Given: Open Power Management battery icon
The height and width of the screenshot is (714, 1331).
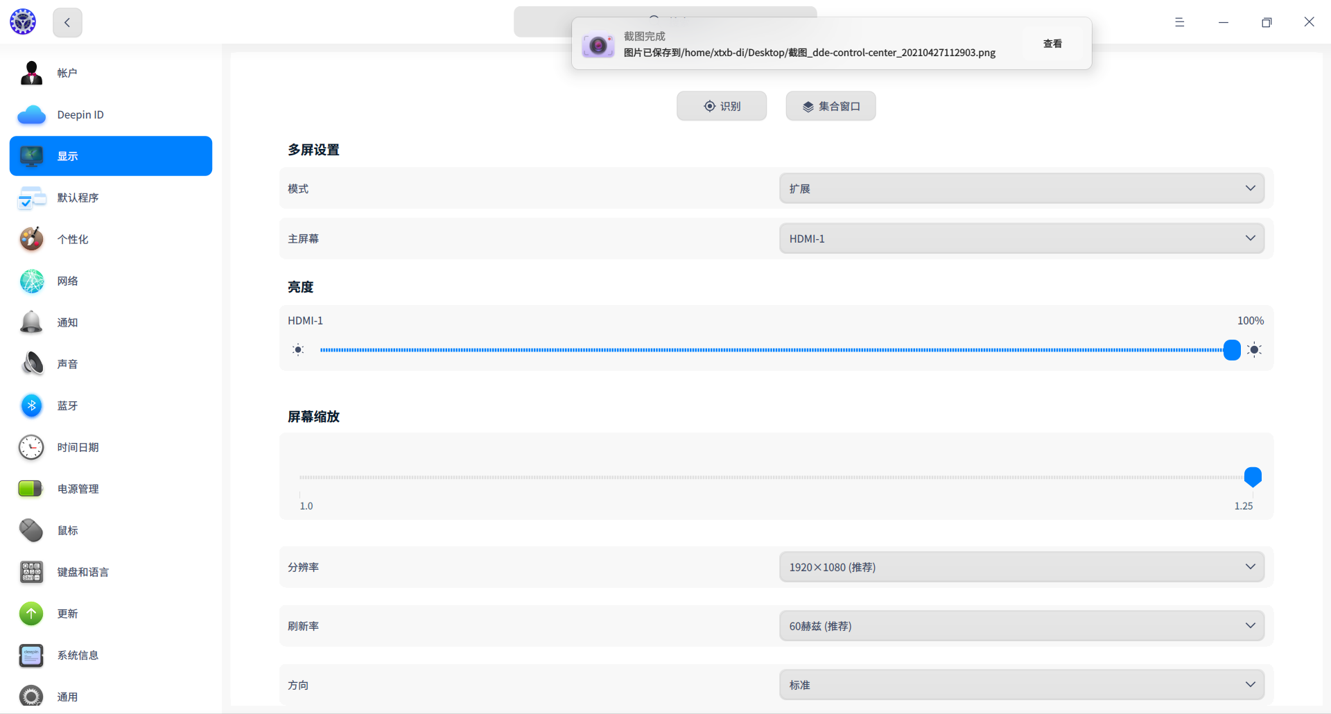Looking at the screenshot, I should click(x=32, y=489).
